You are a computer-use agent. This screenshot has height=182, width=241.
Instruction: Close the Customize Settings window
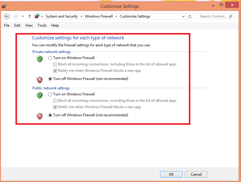point(232,5)
